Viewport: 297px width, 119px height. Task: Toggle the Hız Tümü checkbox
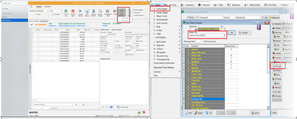point(52,14)
